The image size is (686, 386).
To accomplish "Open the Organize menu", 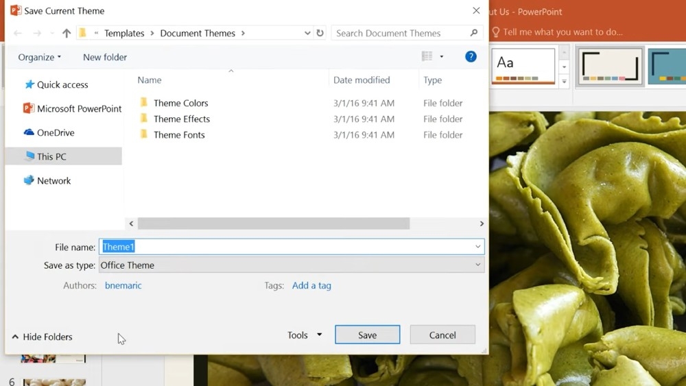I will point(39,58).
